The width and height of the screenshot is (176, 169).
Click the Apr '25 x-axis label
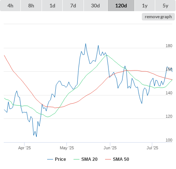(25, 148)
